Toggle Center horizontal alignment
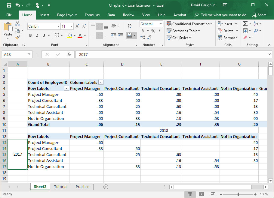The image size is (274, 198). [100, 35]
